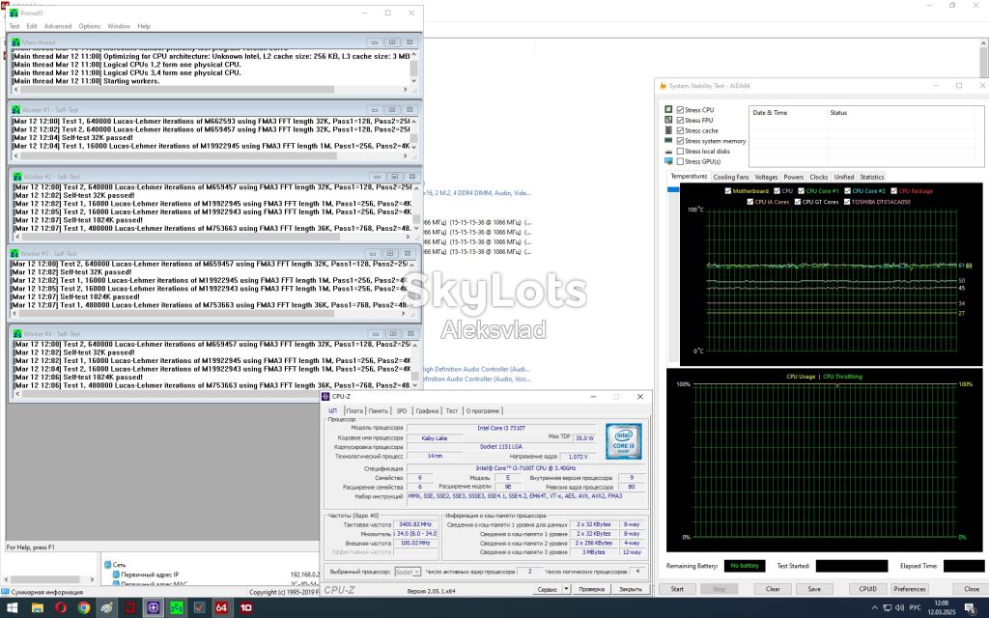Screen dimensions: 989x618
Task: Click the Save button in AIDA64
Action: click(x=814, y=589)
